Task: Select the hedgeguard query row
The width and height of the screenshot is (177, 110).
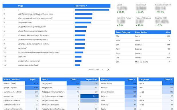Action: pyautogui.click(x=70, y=83)
